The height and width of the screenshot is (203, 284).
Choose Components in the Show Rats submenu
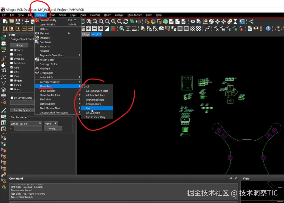(x=97, y=104)
